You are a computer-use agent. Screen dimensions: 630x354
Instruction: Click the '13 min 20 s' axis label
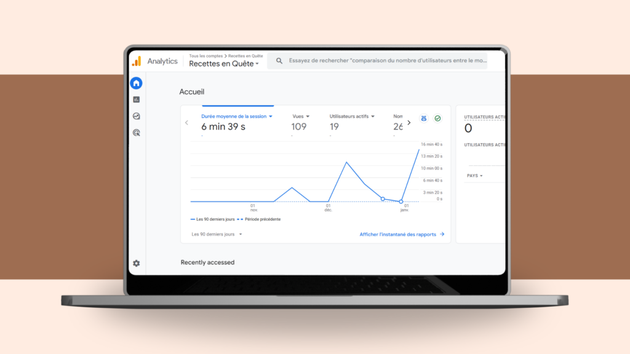point(431,157)
